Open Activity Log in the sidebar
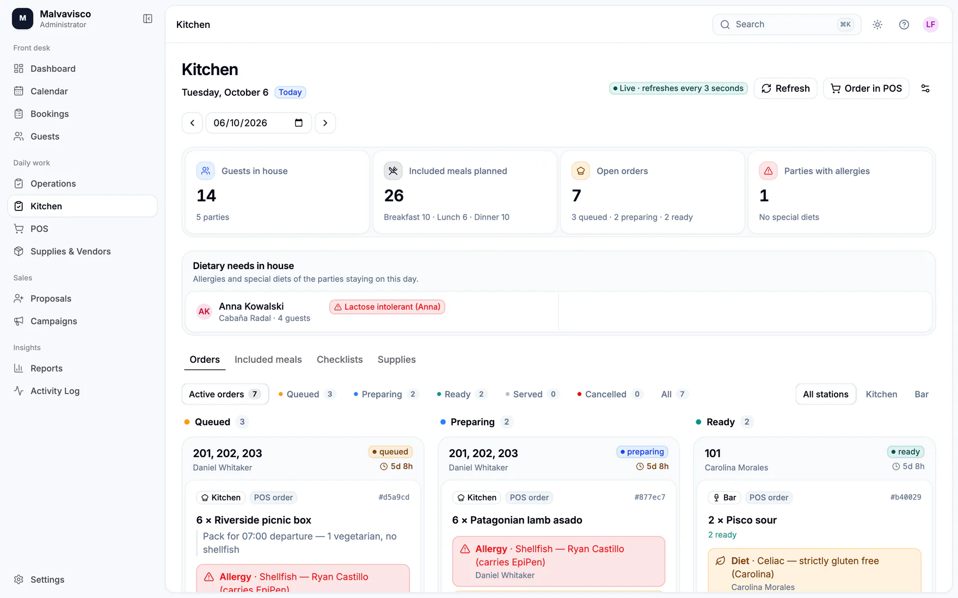958x598 pixels. [x=83, y=391]
